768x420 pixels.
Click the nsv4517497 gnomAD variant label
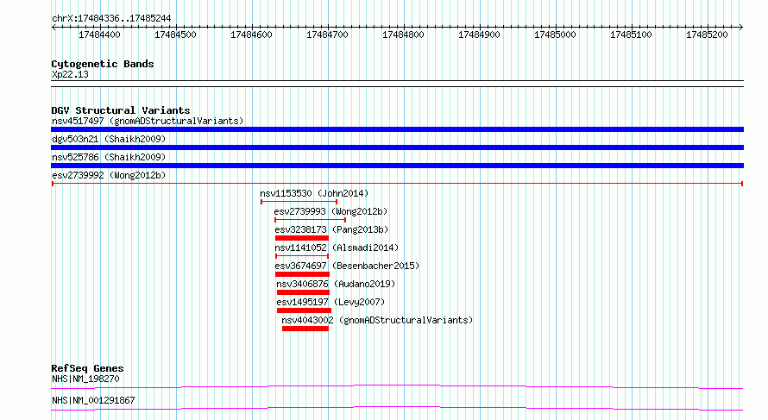point(148,121)
